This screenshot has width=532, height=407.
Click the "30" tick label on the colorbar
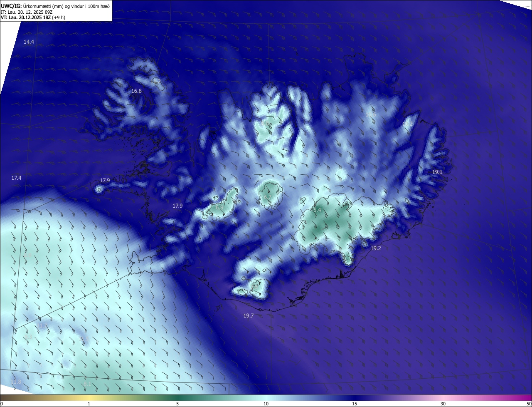[x=443, y=404]
